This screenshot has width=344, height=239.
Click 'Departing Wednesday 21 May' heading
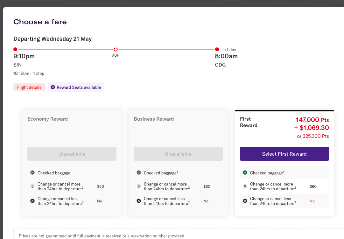[x=53, y=39]
